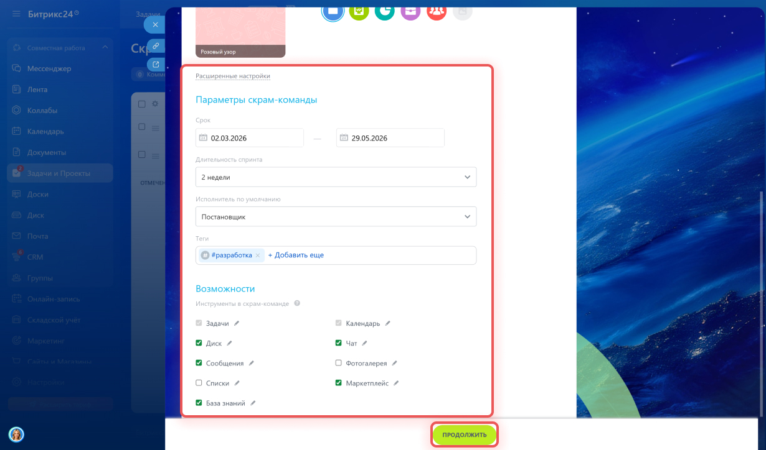
Task: Select the purple briefcase avatar icon
Action: point(410,11)
